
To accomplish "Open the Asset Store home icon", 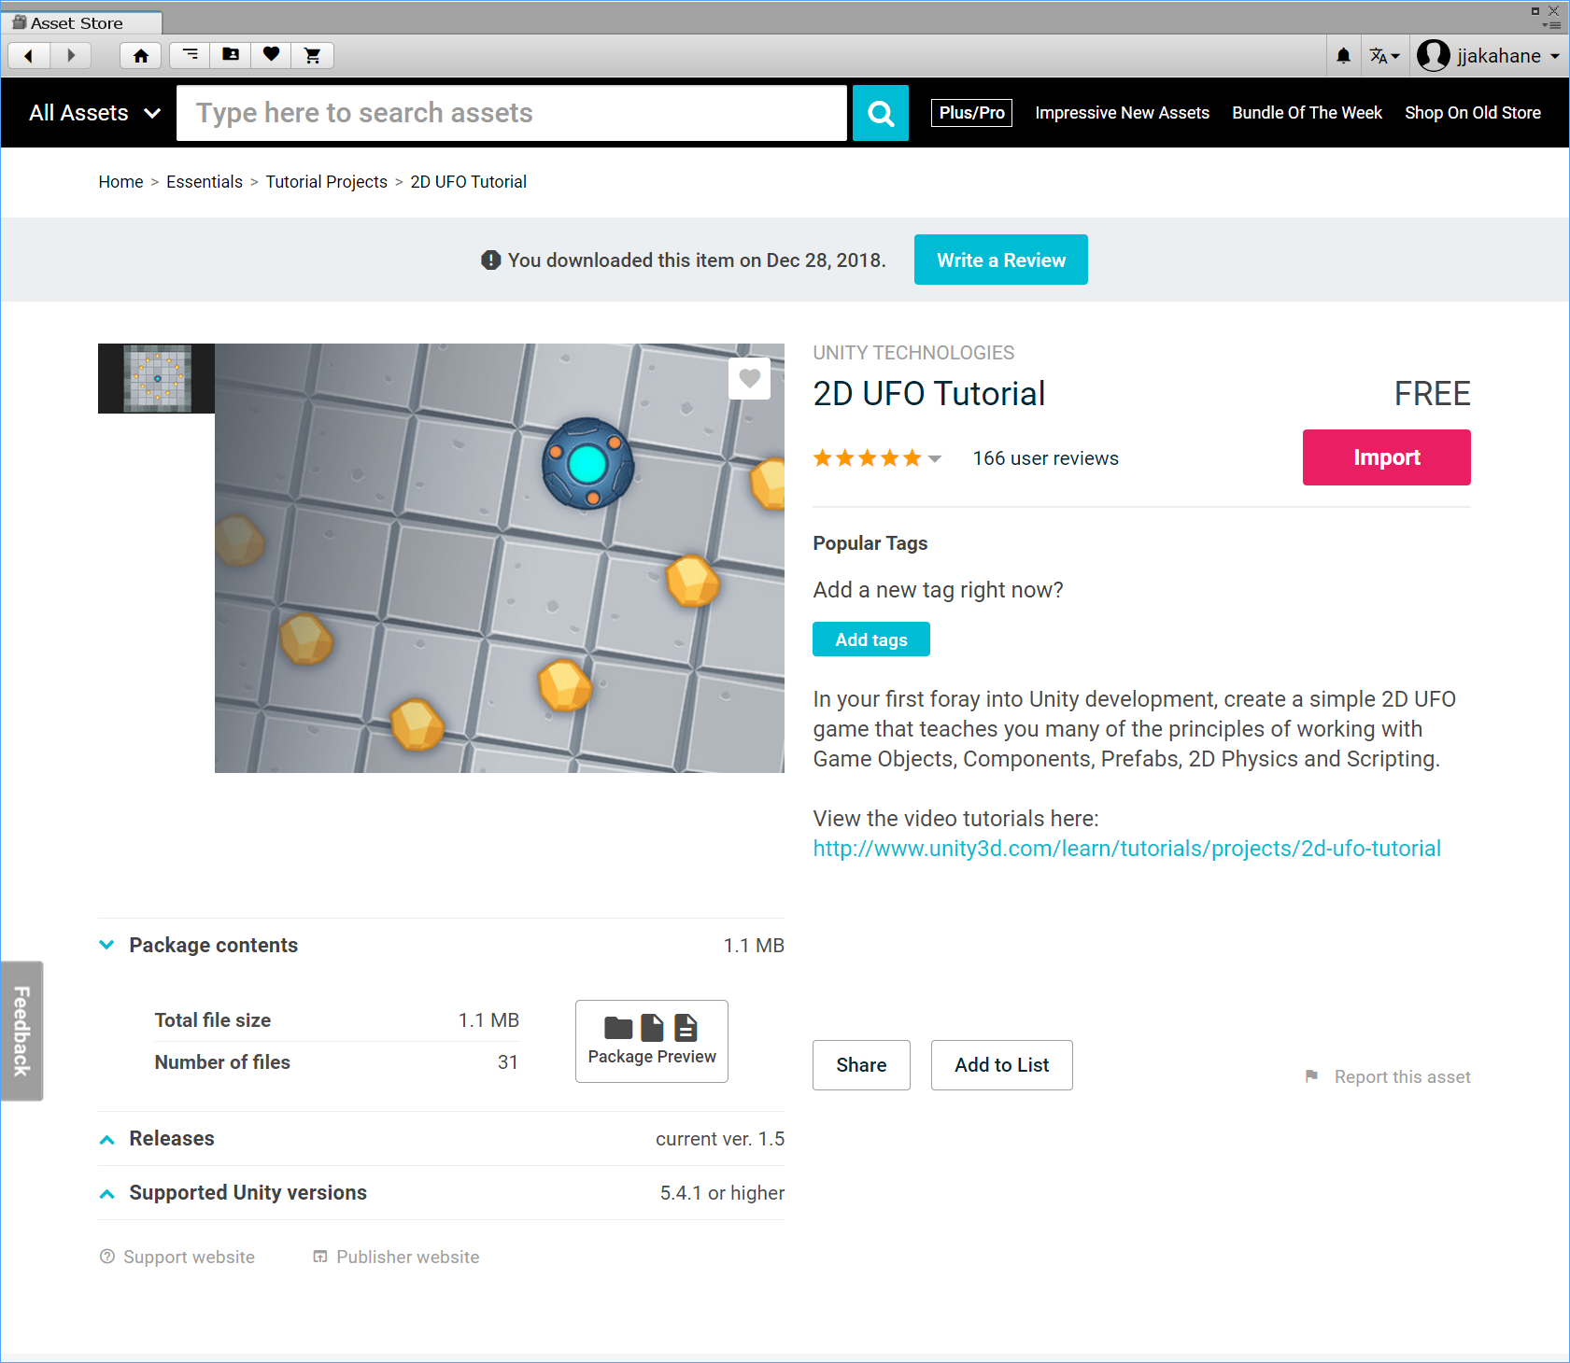I will (x=141, y=56).
